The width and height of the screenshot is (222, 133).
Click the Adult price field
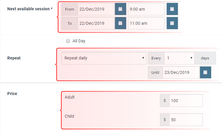(x=186, y=101)
